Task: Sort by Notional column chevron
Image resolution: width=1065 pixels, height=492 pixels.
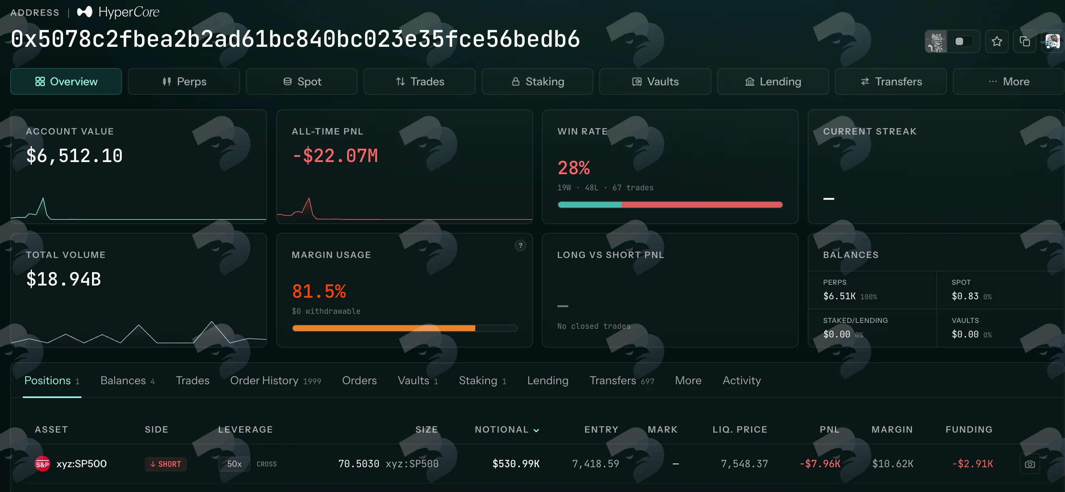Action: tap(536, 430)
